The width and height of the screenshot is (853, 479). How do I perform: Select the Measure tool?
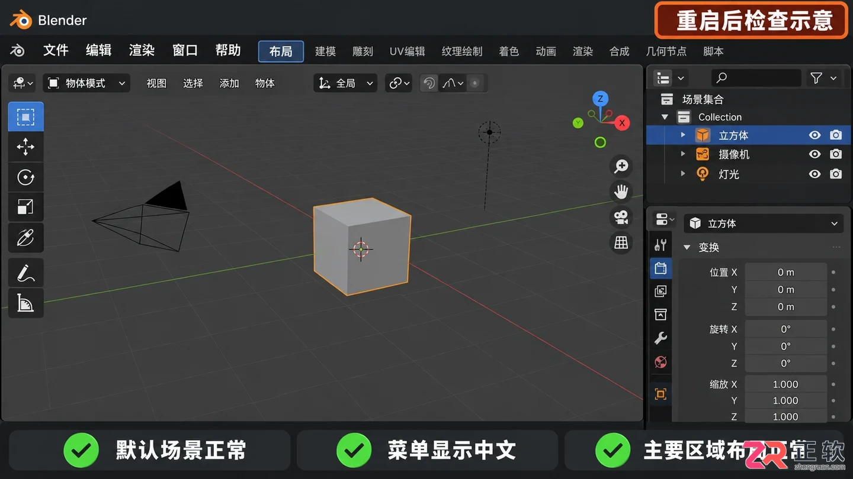pyautogui.click(x=25, y=303)
